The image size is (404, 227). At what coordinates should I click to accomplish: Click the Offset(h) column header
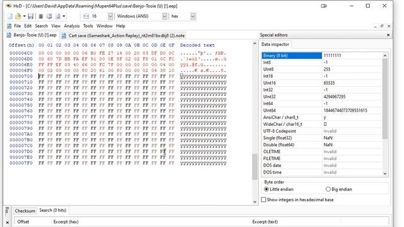coord(21,45)
